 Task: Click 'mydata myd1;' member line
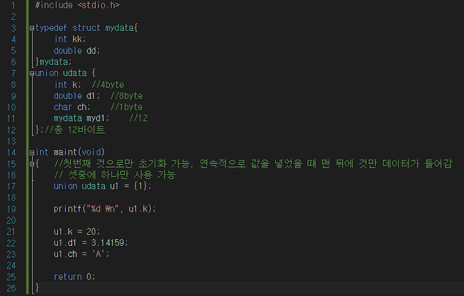(x=81, y=118)
